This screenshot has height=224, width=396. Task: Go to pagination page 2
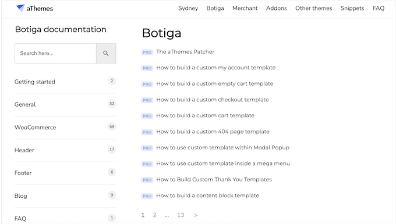click(154, 215)
